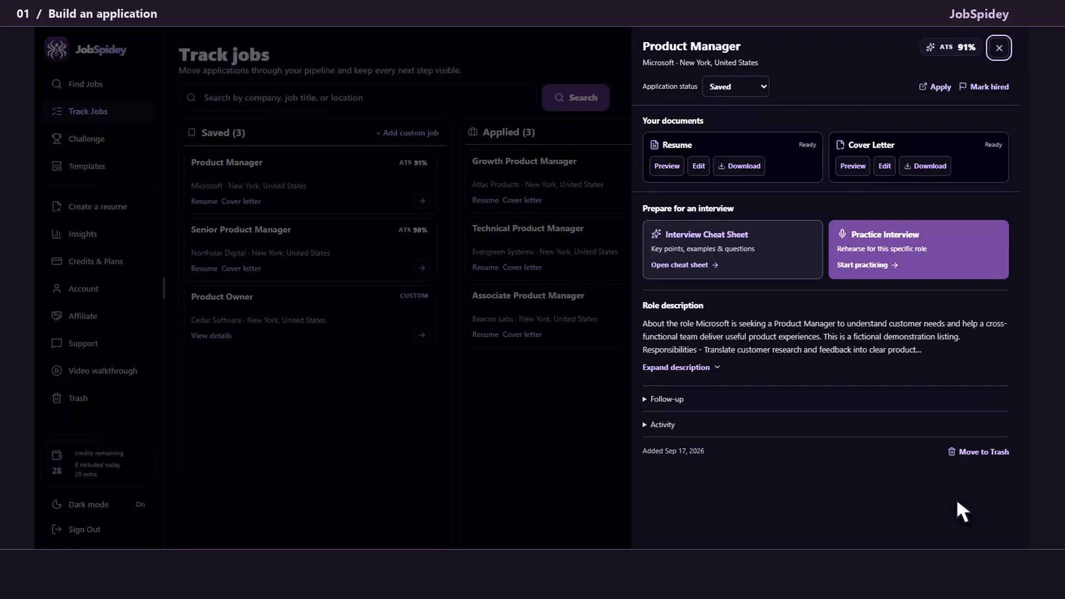Click the Affiliate icon in the sidebar
The height and width of the screenshot is (599, 1065).
point(57,316)
